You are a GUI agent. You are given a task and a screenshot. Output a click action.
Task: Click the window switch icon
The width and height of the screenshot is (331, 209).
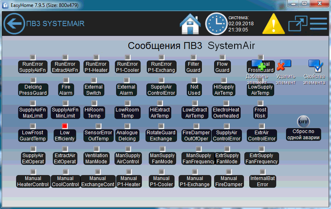tap(297, 24)
